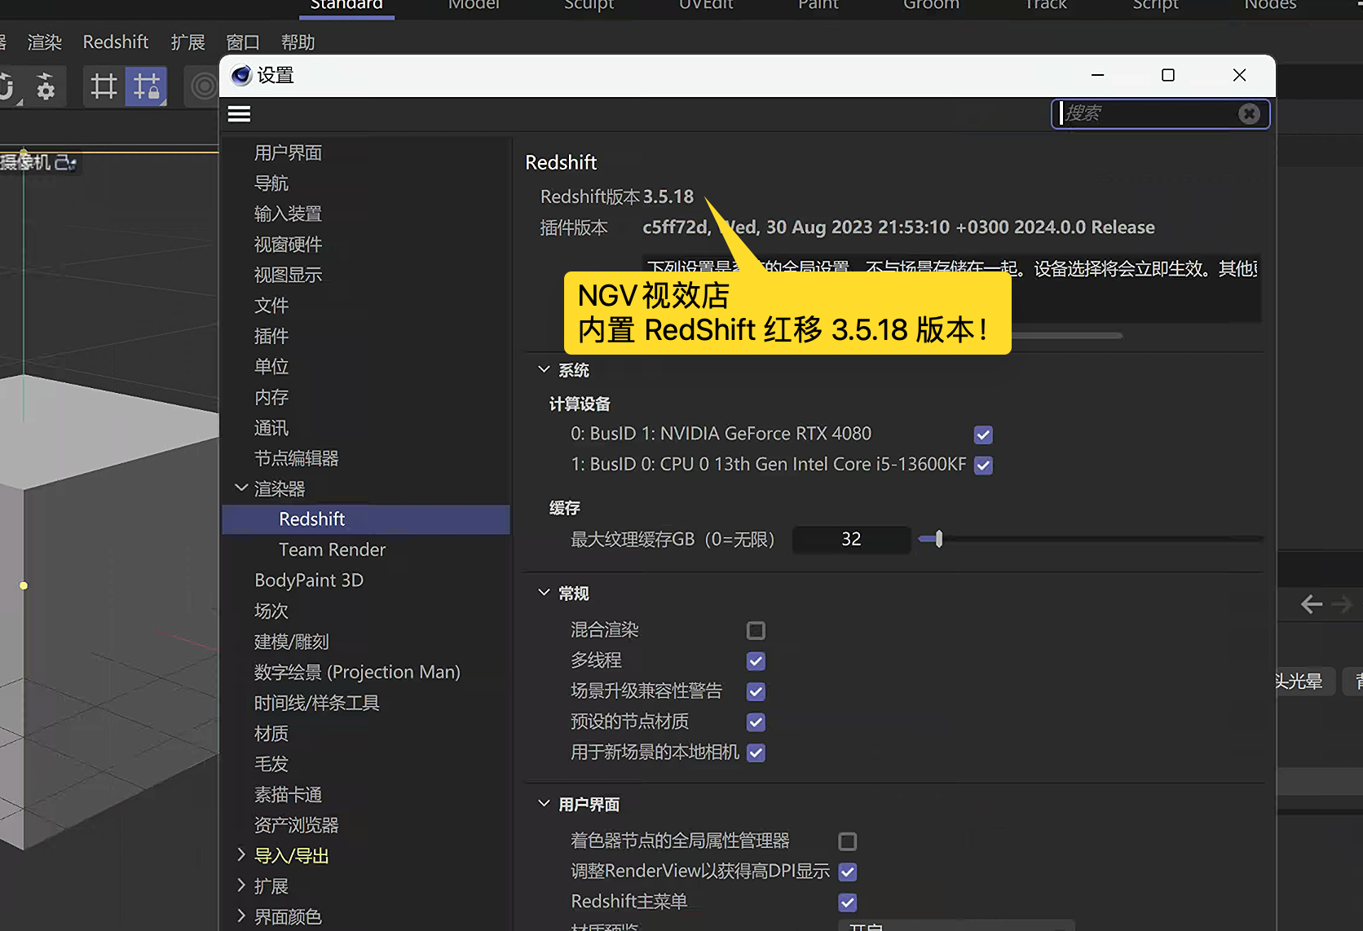The width and height of the screenshot is (1363, 931).
Task: Toggle 预设的节点材质 checkbox
Action: point(756,722)
